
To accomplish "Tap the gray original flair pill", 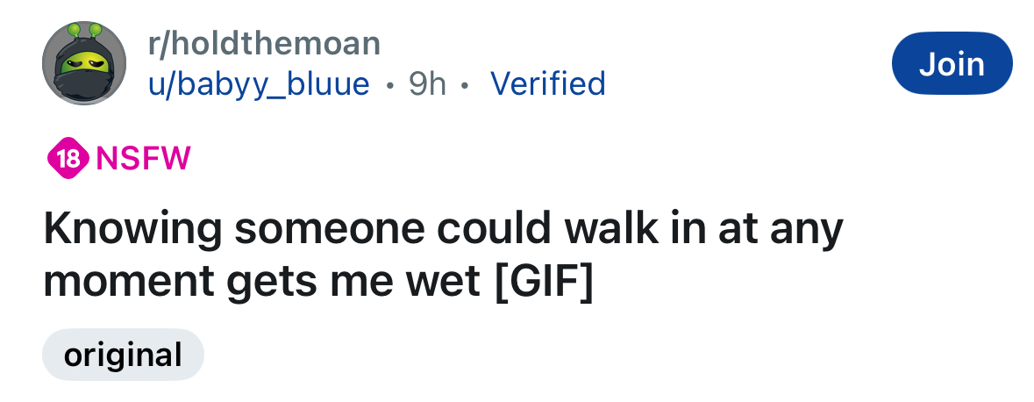I will pyautogui.click(x=123, y=355).
